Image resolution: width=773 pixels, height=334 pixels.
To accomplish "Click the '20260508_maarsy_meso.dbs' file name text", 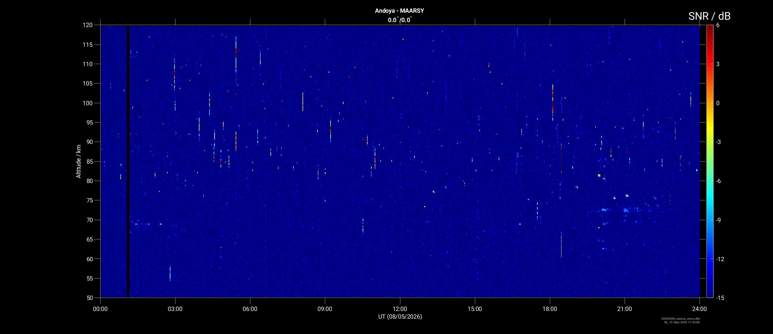I will tap(680, 319).
